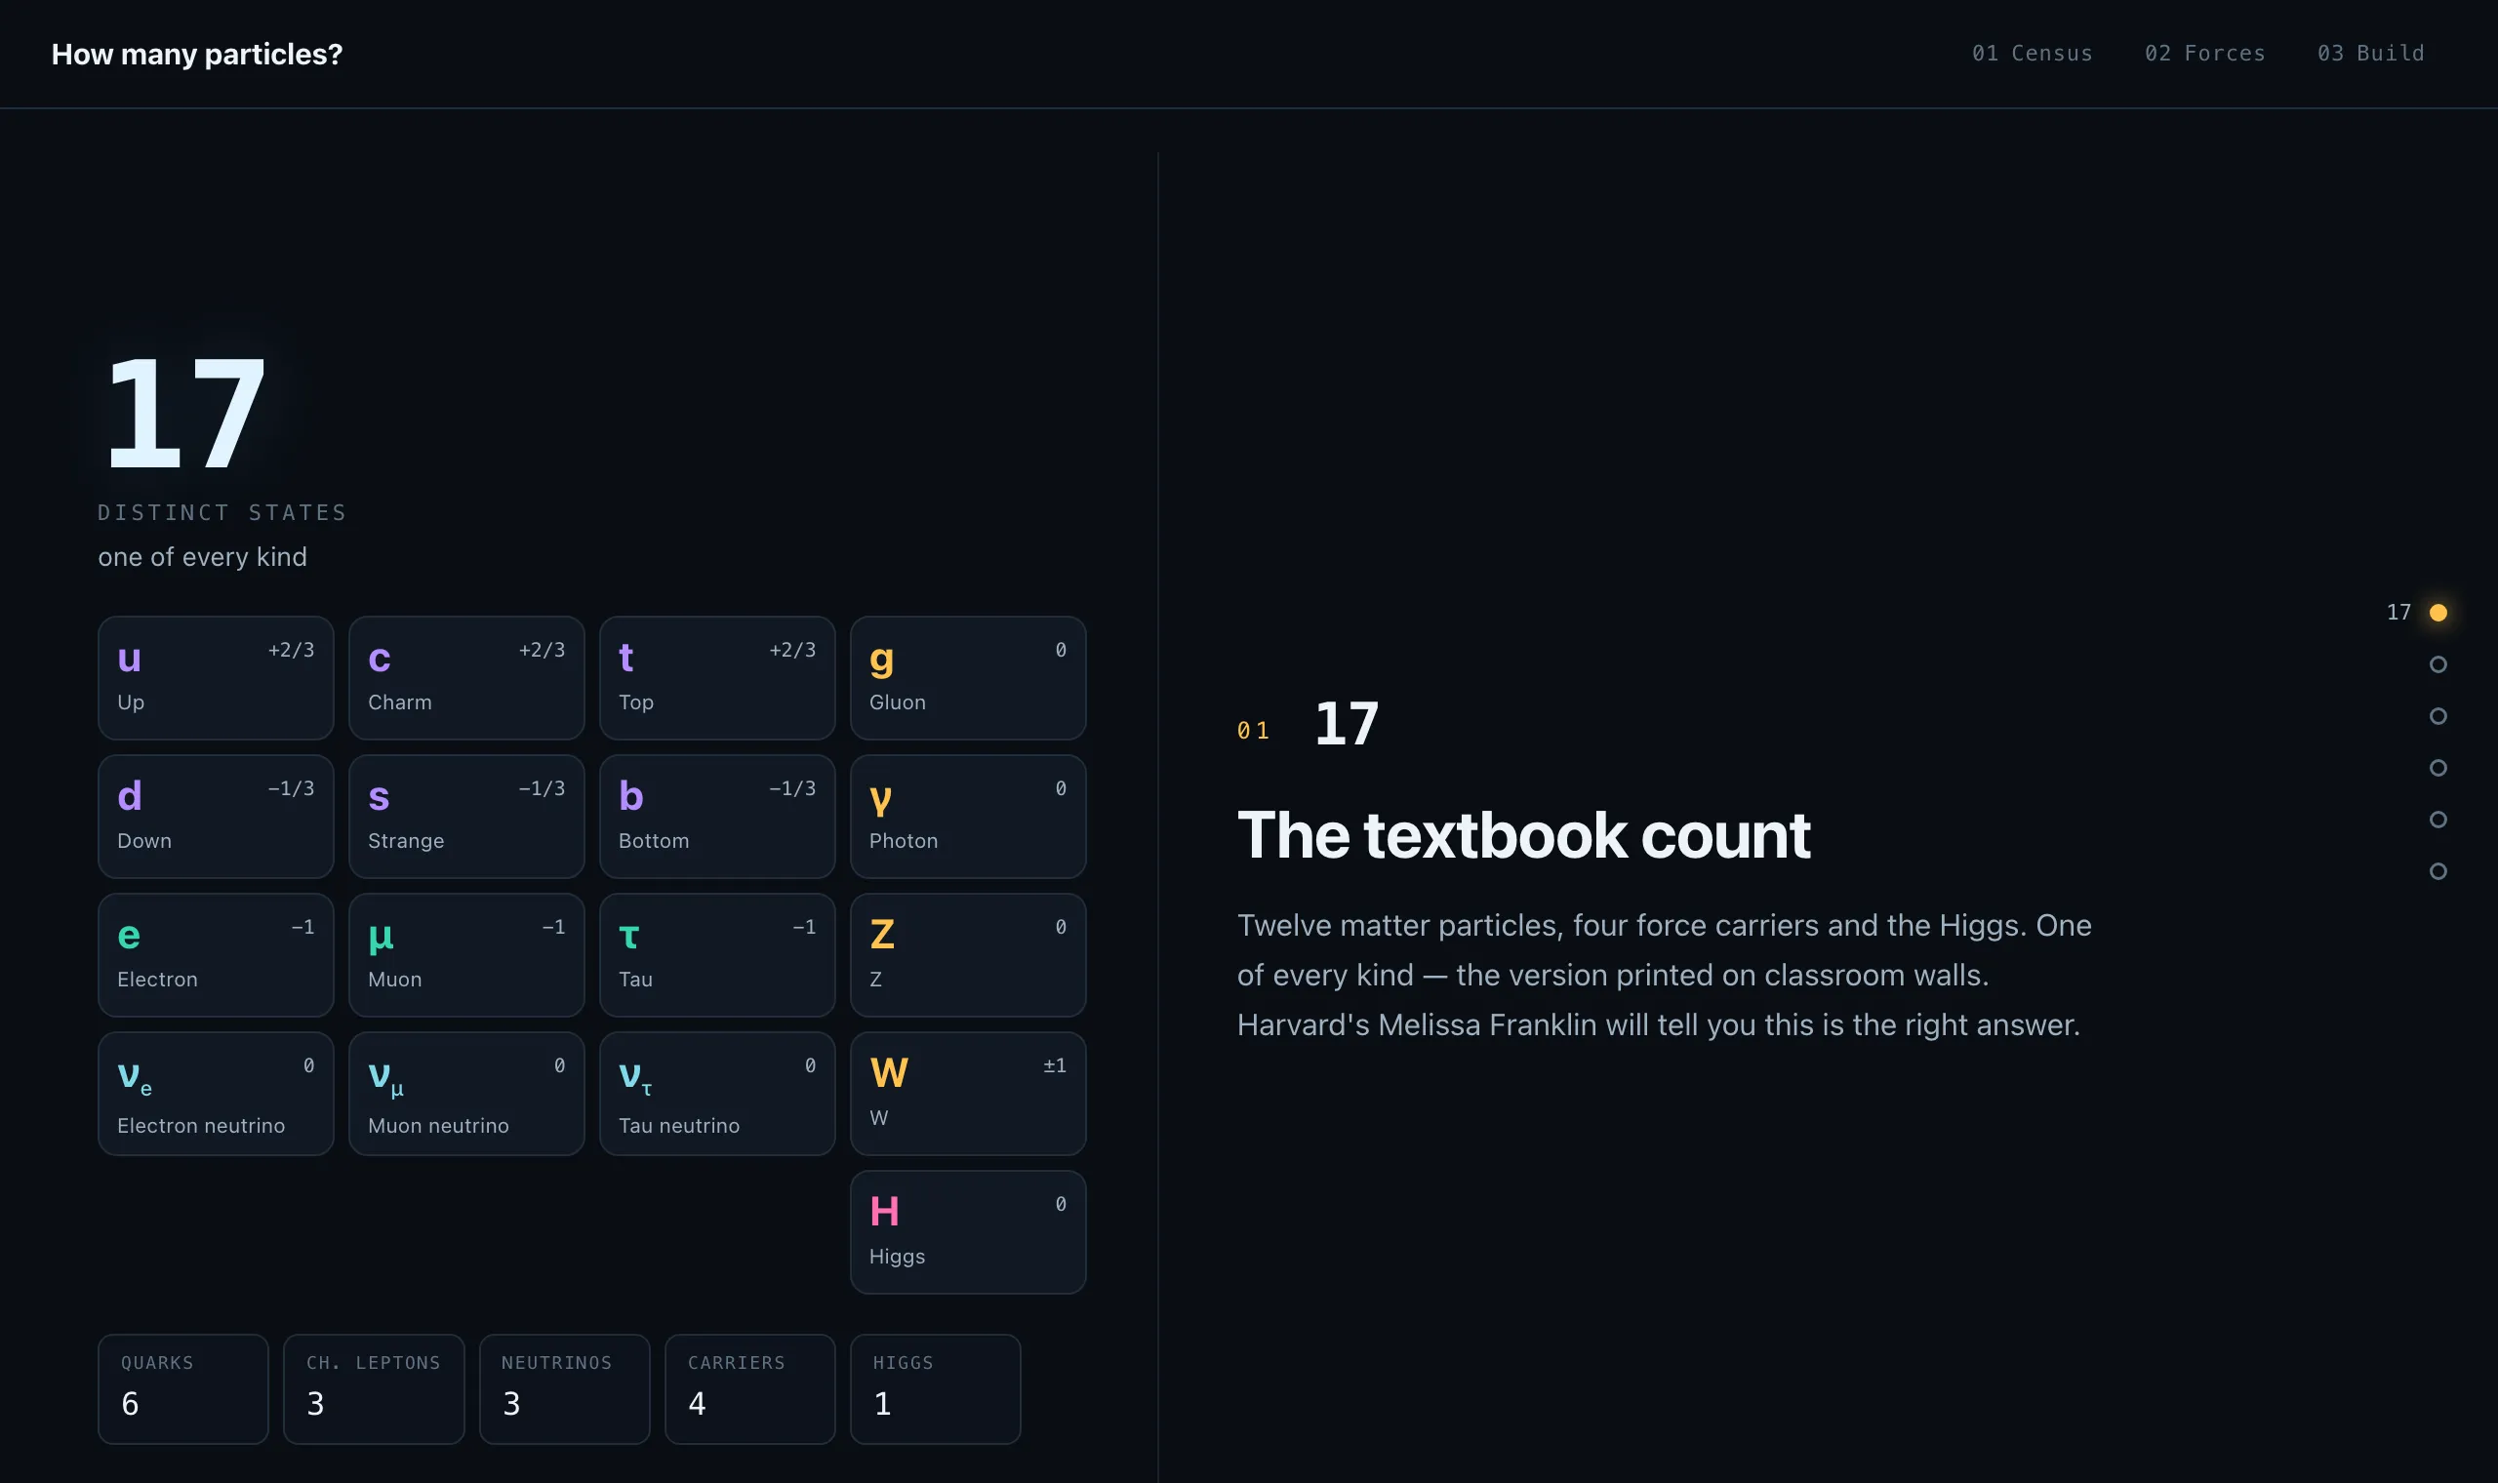Go to the third step dot
2498x1483 pixels.
click(x=2438, y=716)
